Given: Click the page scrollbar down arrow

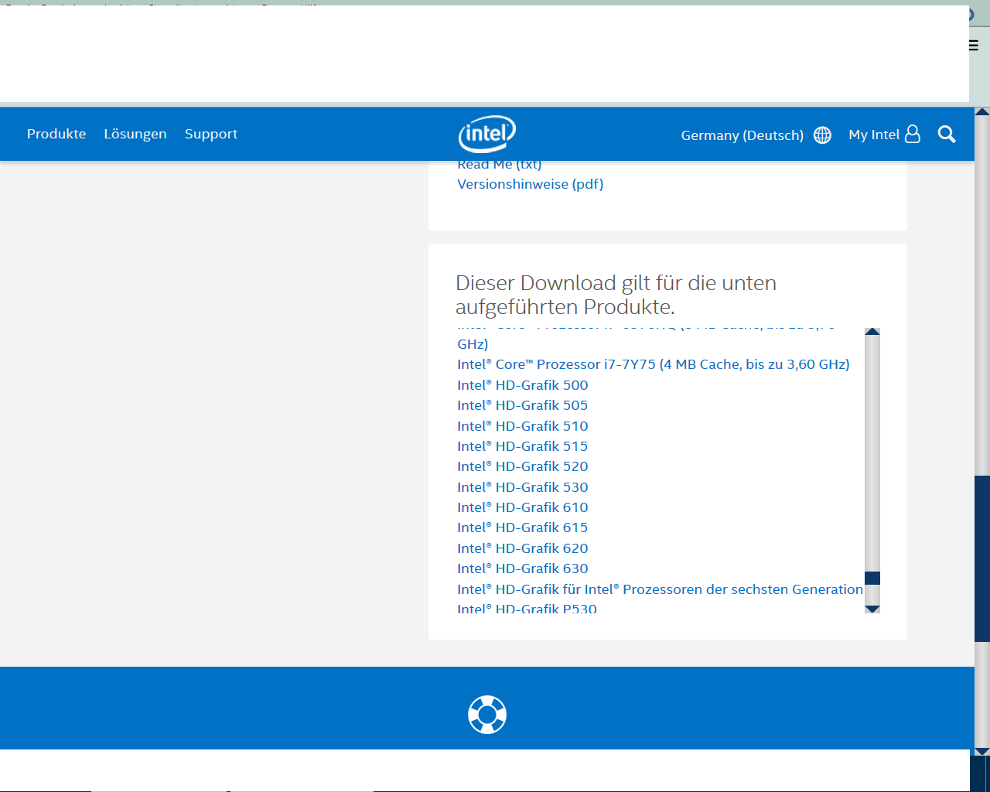Looking at the screenshot, I should pos(982,751).
